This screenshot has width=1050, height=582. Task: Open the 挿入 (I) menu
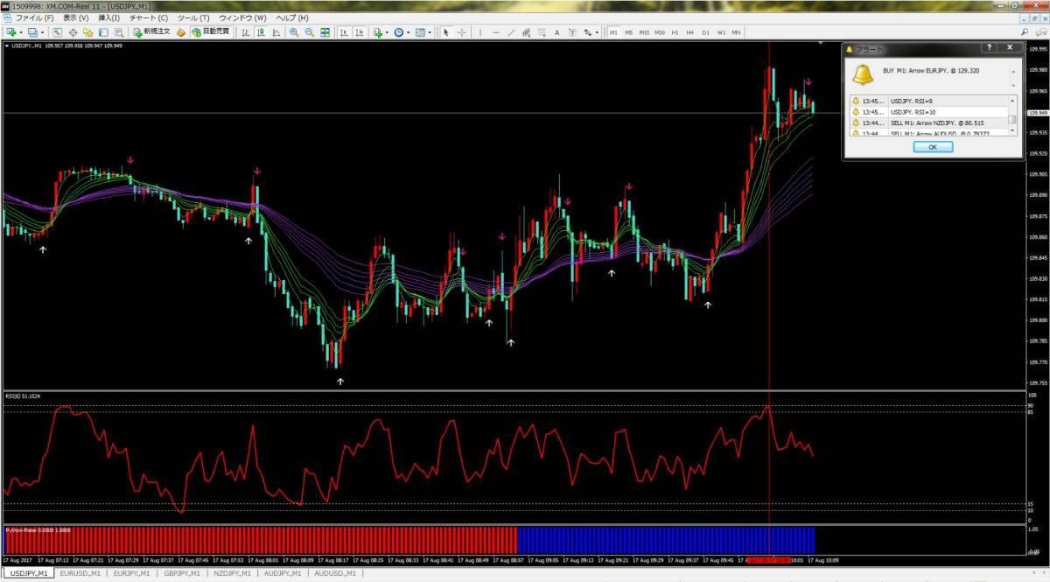coord(109,18)
